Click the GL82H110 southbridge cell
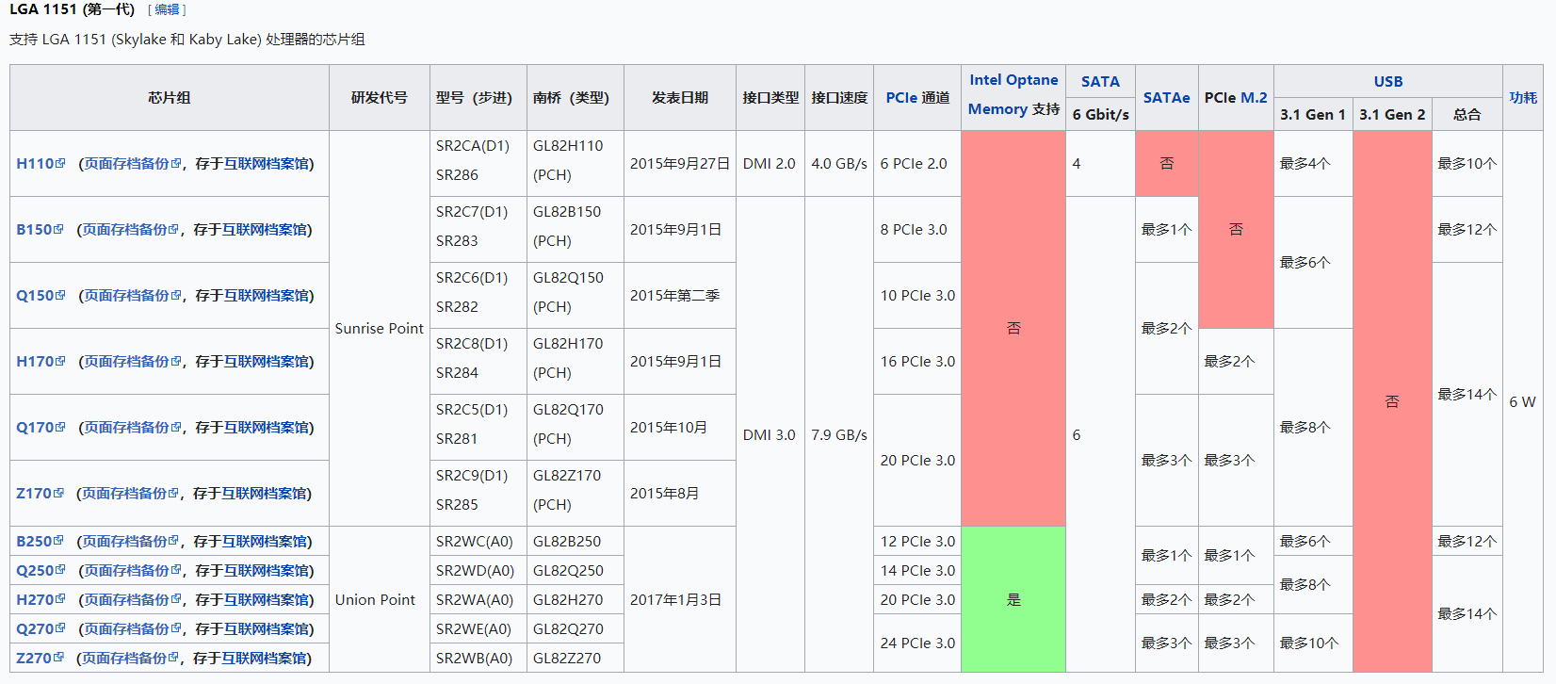The height and width of the screenshot is (684, 1556). click(x=575, y=164)
